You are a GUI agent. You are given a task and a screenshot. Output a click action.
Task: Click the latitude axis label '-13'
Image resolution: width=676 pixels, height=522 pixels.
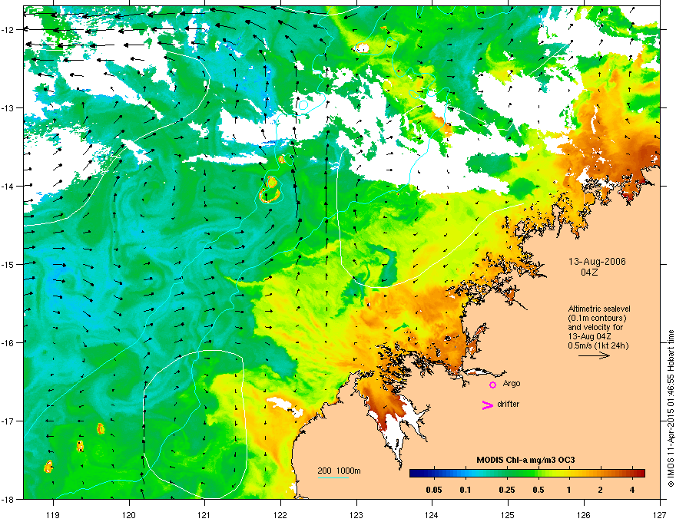(8, 108)
